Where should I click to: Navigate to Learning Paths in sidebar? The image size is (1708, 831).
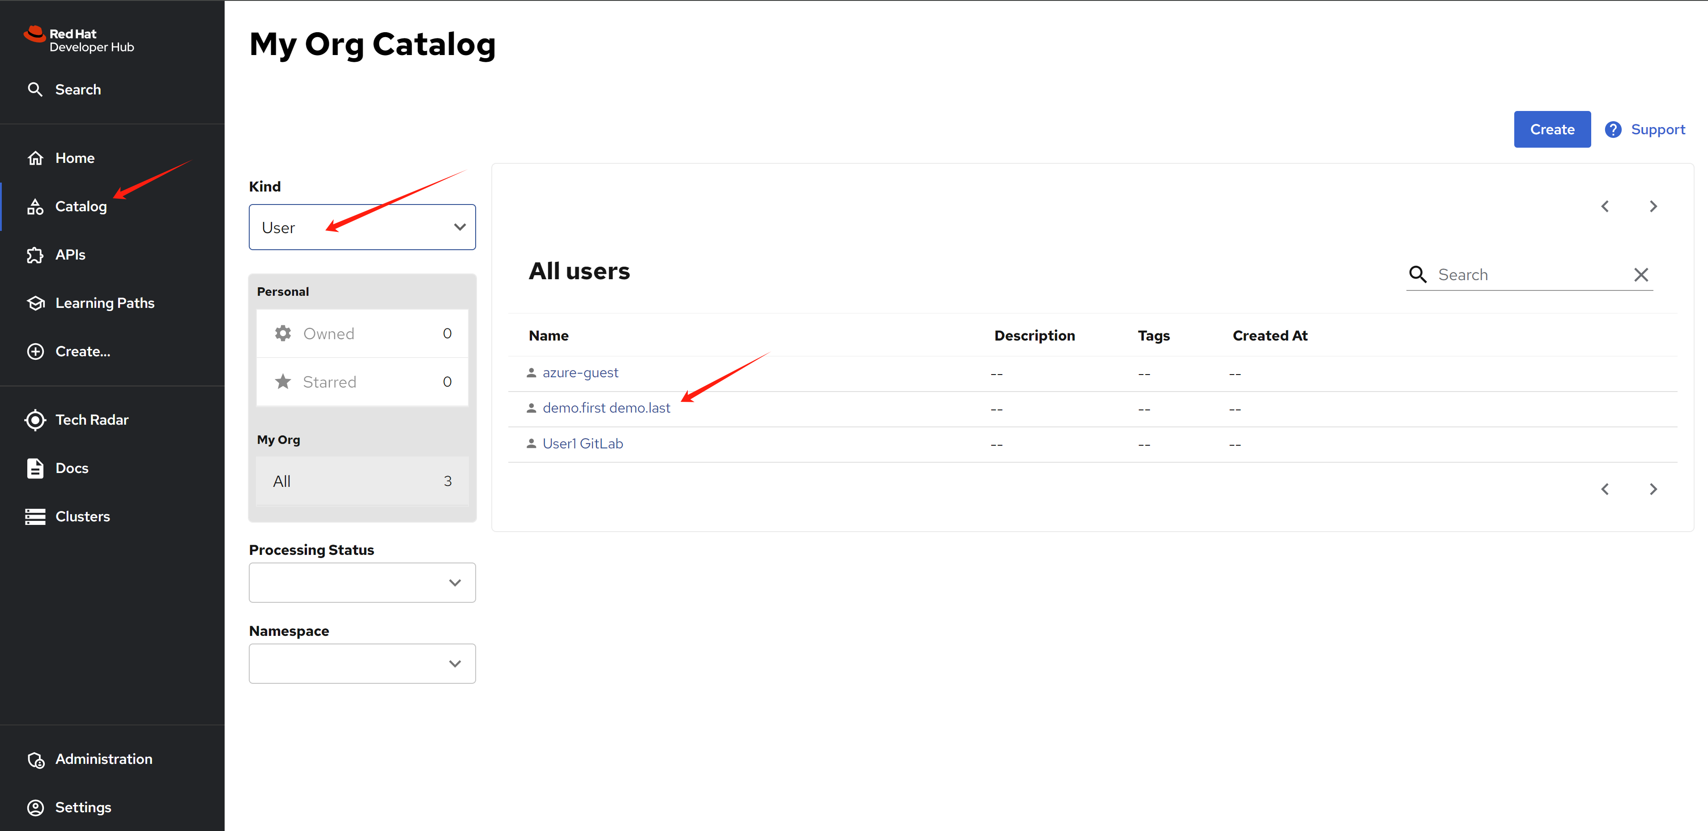pyautogui.click(x=104, y=303)
